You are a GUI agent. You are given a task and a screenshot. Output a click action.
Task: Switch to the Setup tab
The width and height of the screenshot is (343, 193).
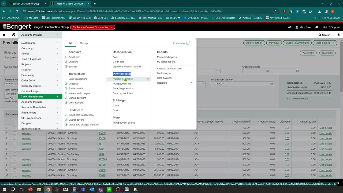(84, 43)
